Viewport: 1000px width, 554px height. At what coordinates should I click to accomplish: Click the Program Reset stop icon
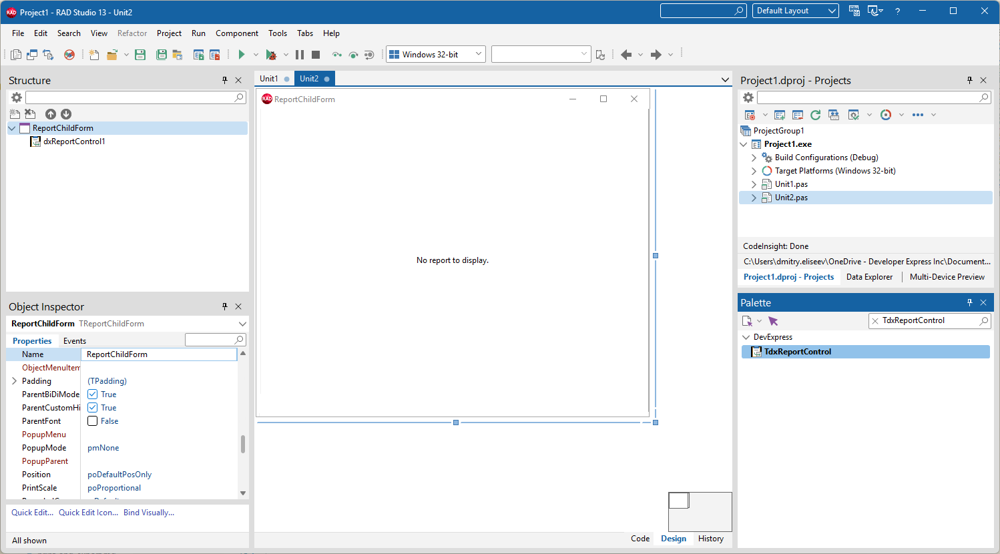click(316, 55)
